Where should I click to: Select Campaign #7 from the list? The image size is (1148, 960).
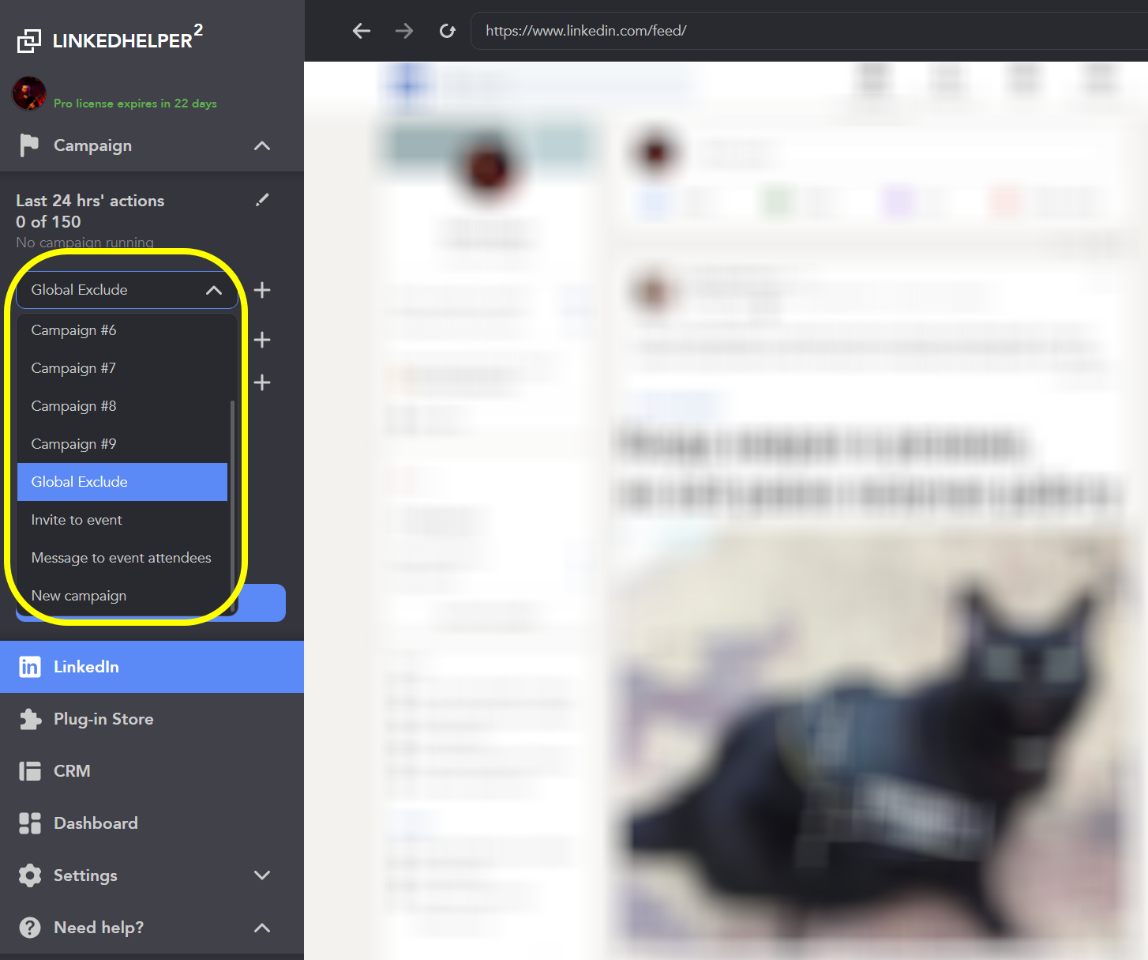(x=122, y=368)
